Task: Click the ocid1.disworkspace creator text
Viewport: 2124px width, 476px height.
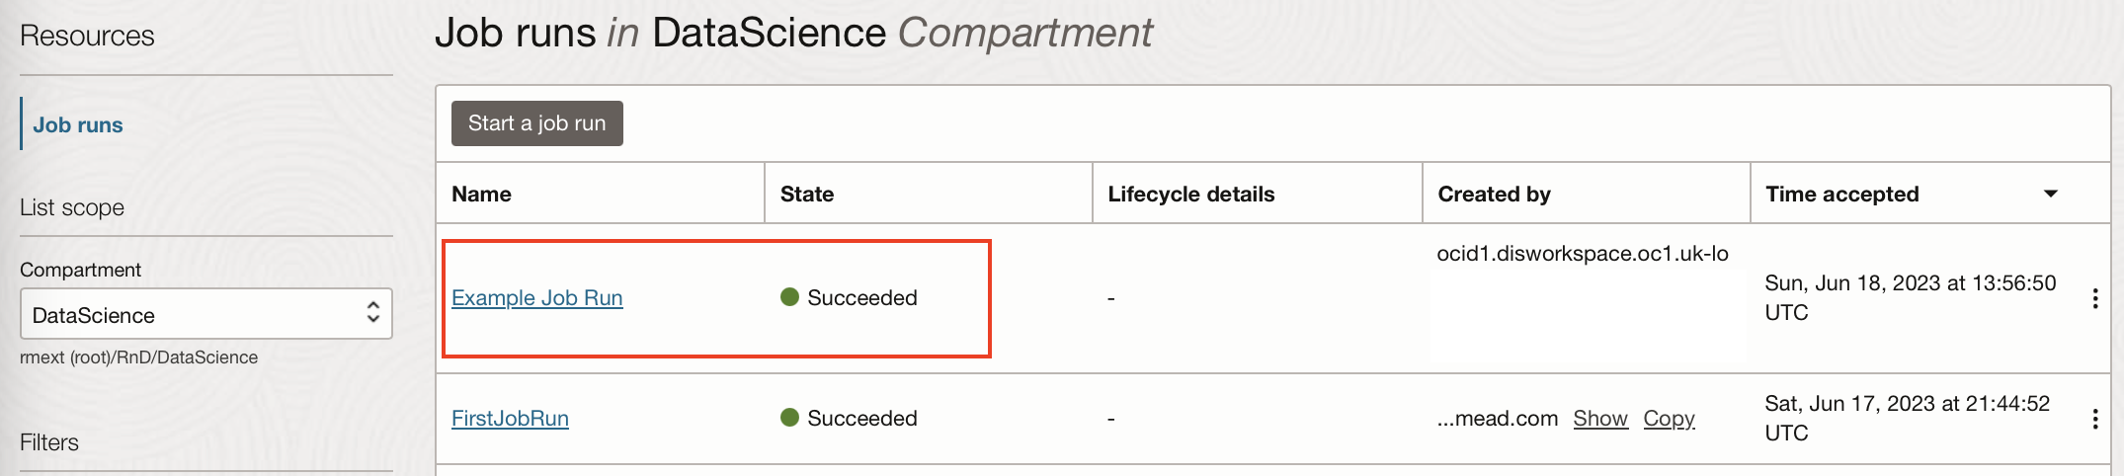Action: pyautogui.click(x=1583, y=253)
